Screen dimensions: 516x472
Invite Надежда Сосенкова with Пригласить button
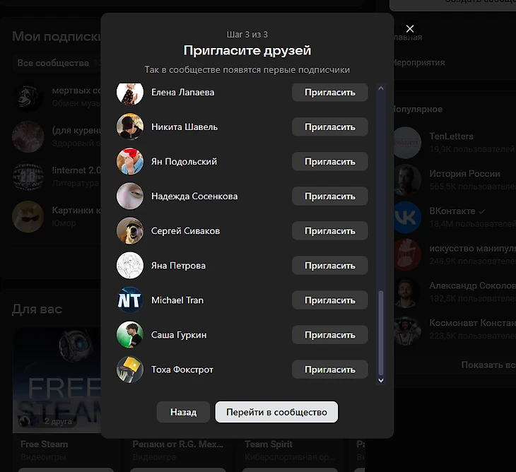[x=329, y=196]
